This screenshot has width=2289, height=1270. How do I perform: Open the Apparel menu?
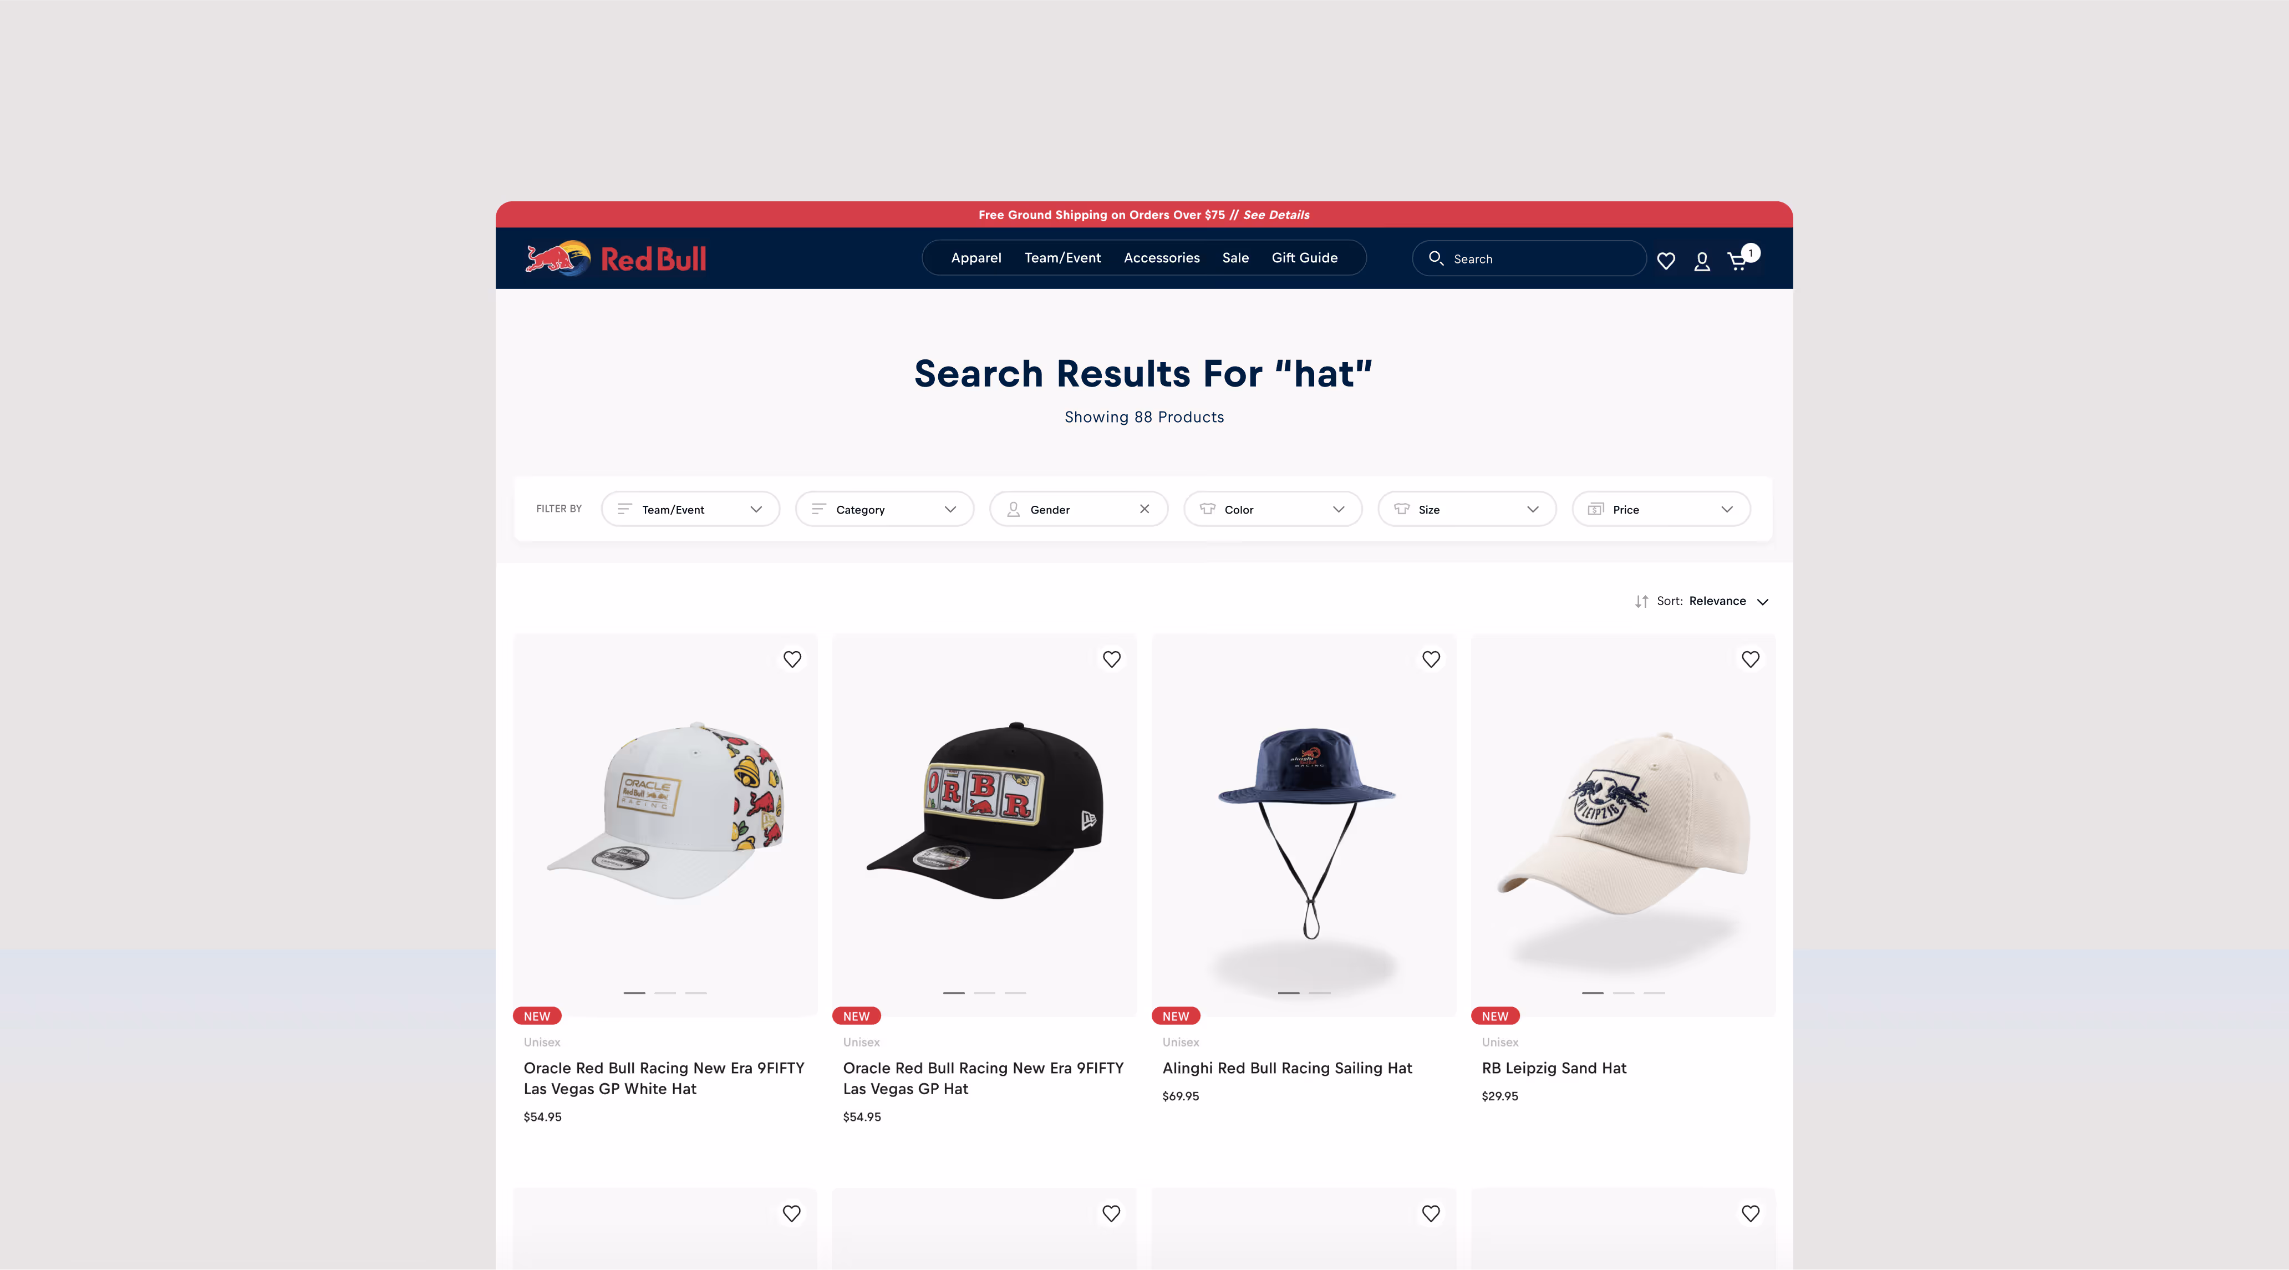(976, 258)
